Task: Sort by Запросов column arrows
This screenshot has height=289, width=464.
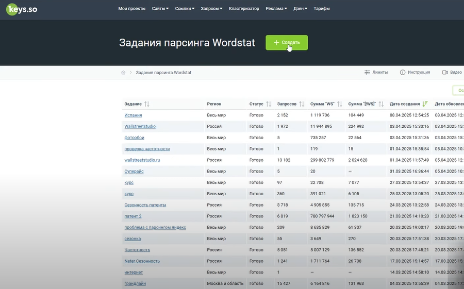Action: coord(302,104)
